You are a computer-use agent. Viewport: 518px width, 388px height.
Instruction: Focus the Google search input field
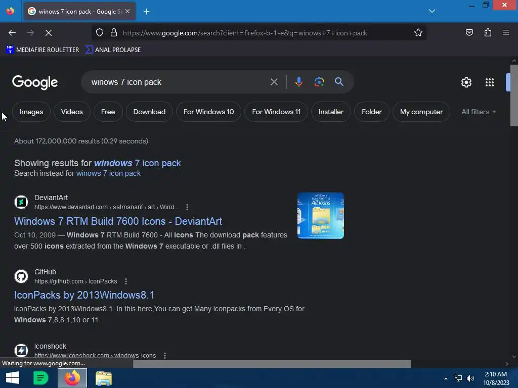[179, 82]
